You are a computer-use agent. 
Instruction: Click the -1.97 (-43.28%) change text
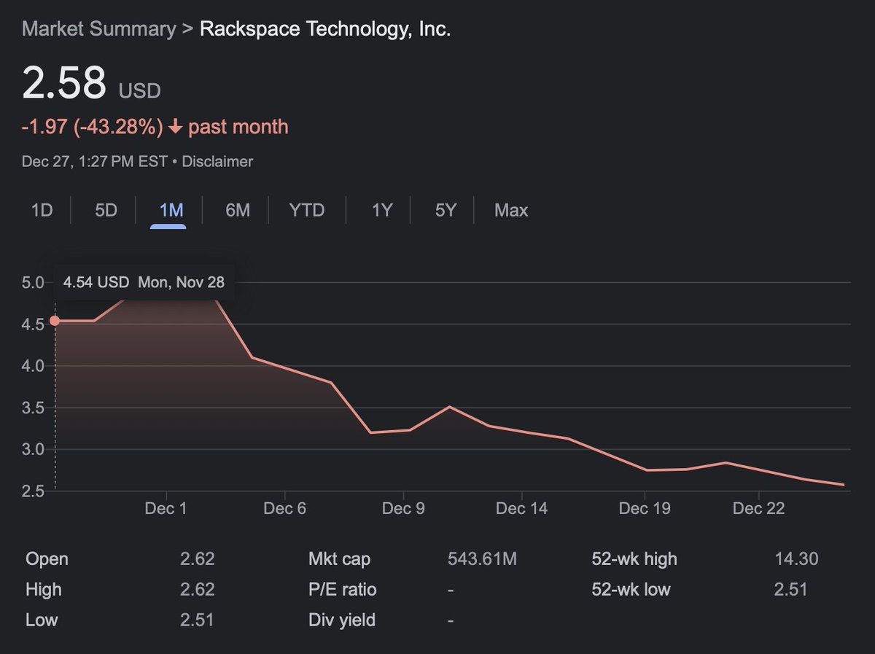pyautogui.click(x=93, y=127)
